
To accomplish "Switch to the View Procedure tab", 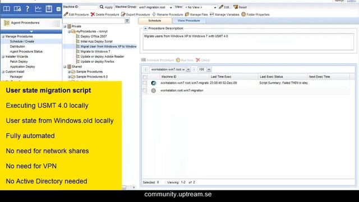I will coord(188,21).
